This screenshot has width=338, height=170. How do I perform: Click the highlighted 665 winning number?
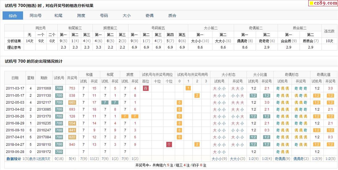click(72, 102)
